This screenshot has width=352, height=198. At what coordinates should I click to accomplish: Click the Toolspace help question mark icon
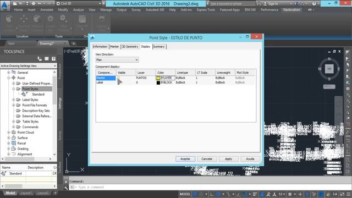(53, 59)
